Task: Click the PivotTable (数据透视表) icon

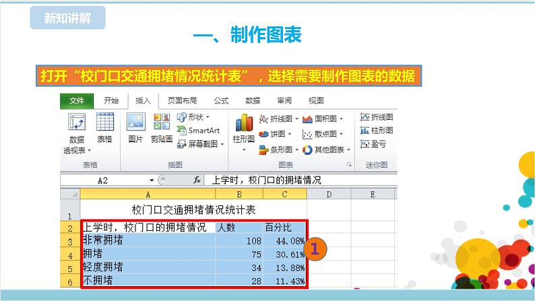Action: pyautogui.click(x=77, y=122)
